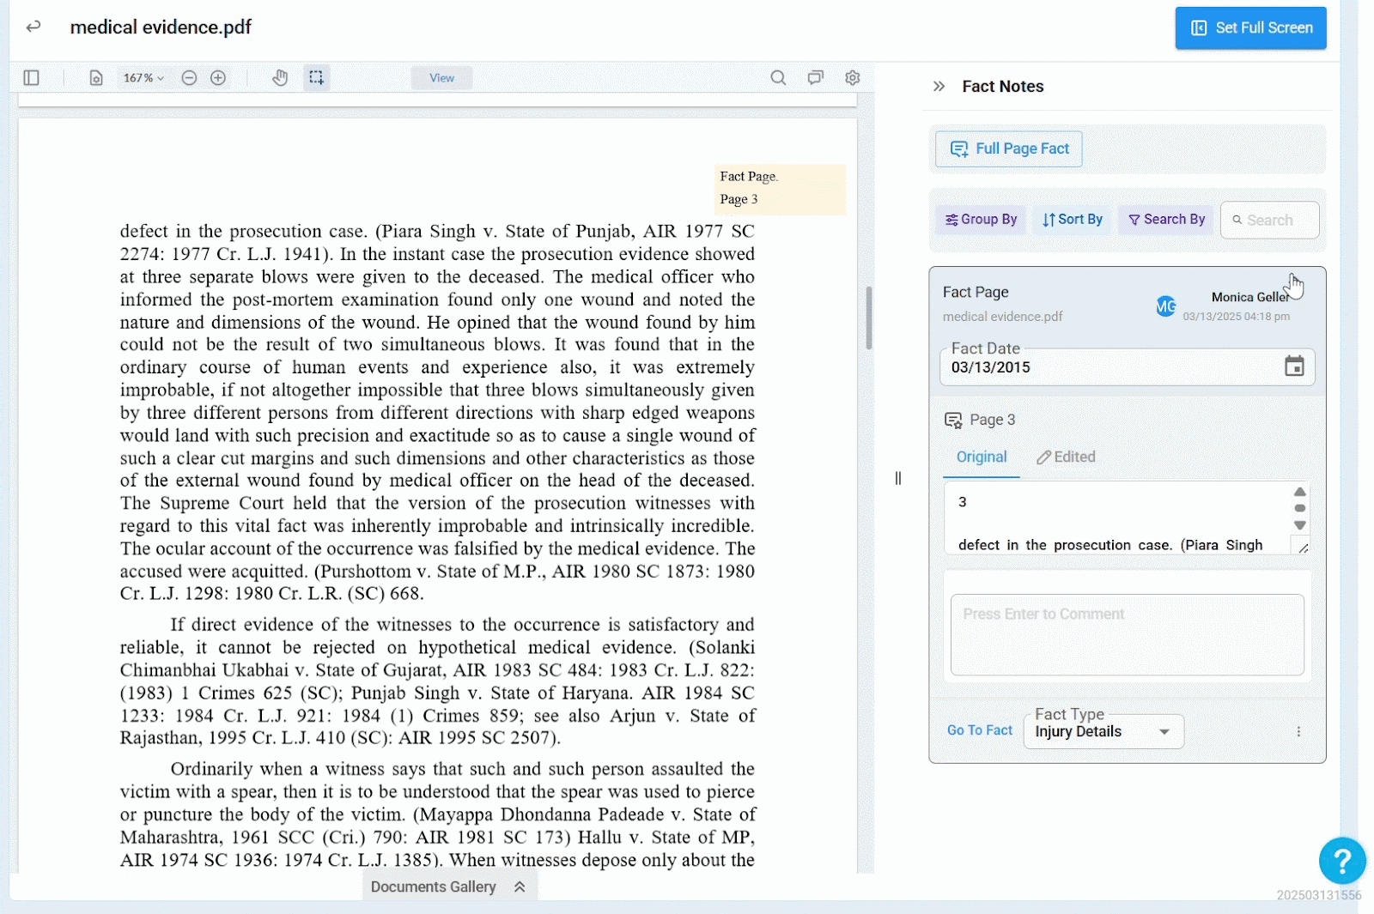Open the Search By filter
Screen dimensions: 1374x914
1166,220
